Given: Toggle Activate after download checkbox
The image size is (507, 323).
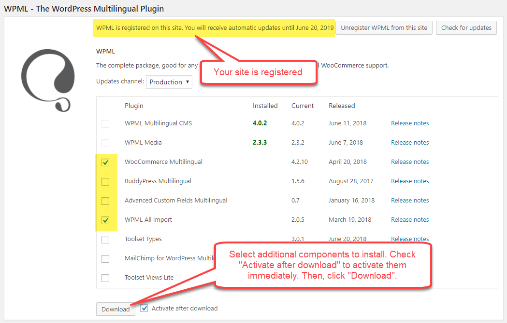Looking at the screenshot, I should tap(144, 308).
